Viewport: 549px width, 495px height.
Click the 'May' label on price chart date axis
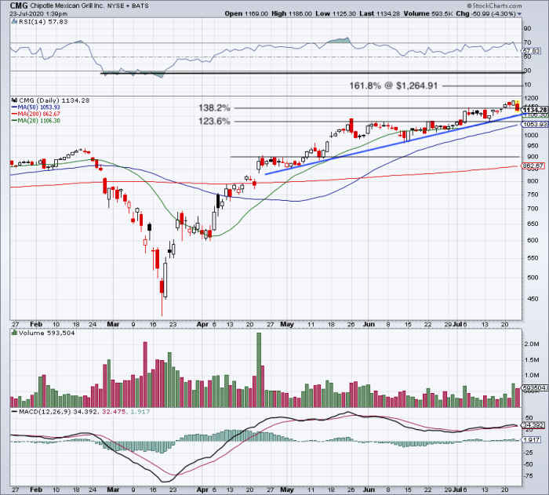(x=287, y=324)
